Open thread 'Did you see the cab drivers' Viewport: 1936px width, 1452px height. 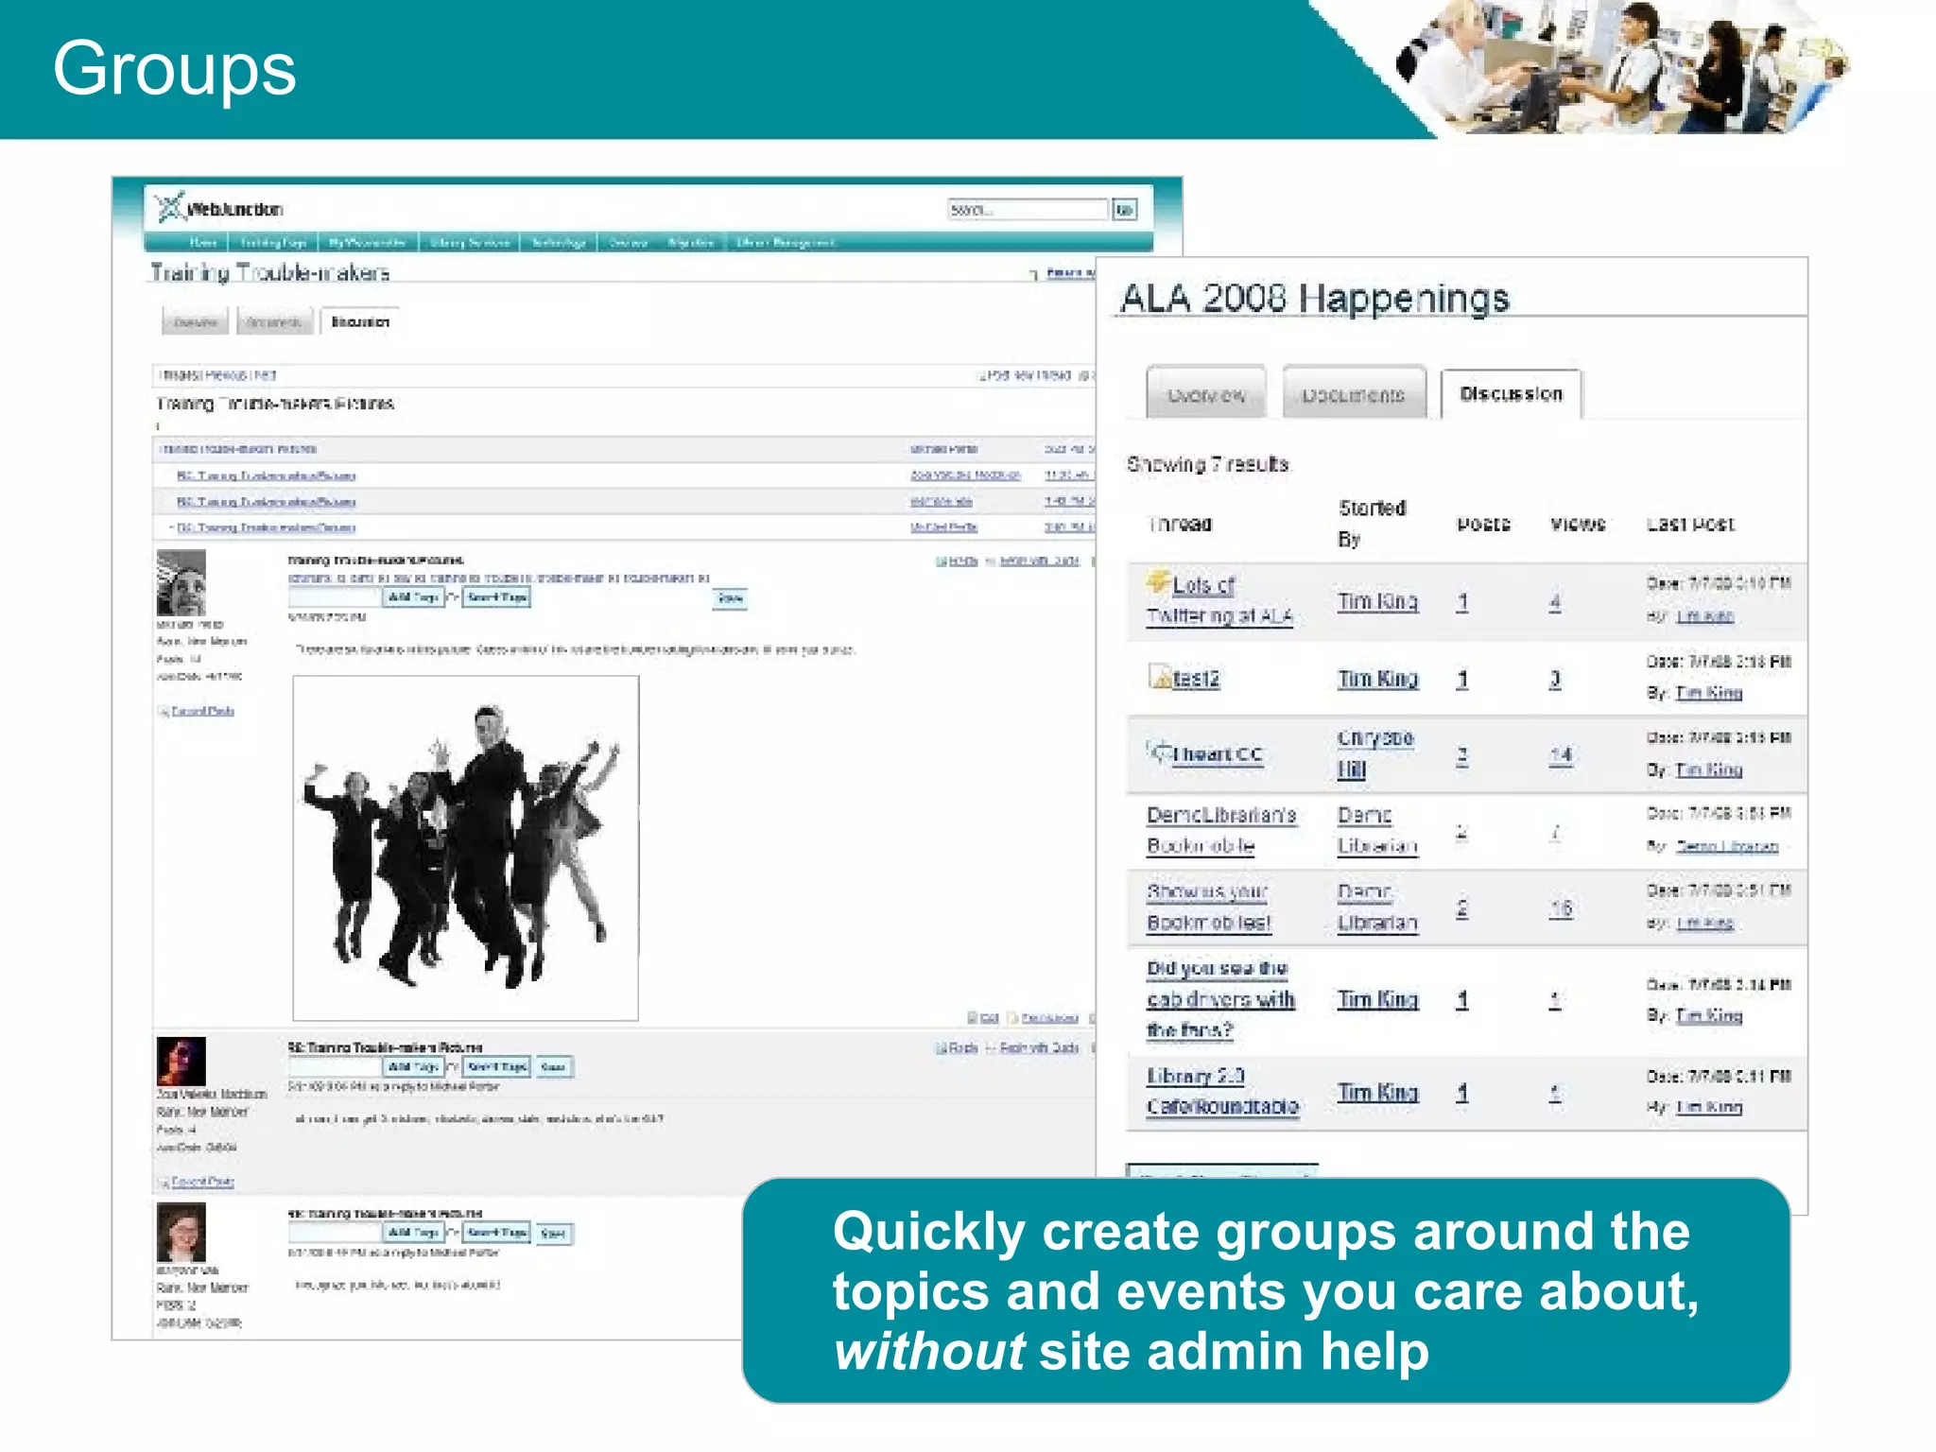tap(1219, 998)
